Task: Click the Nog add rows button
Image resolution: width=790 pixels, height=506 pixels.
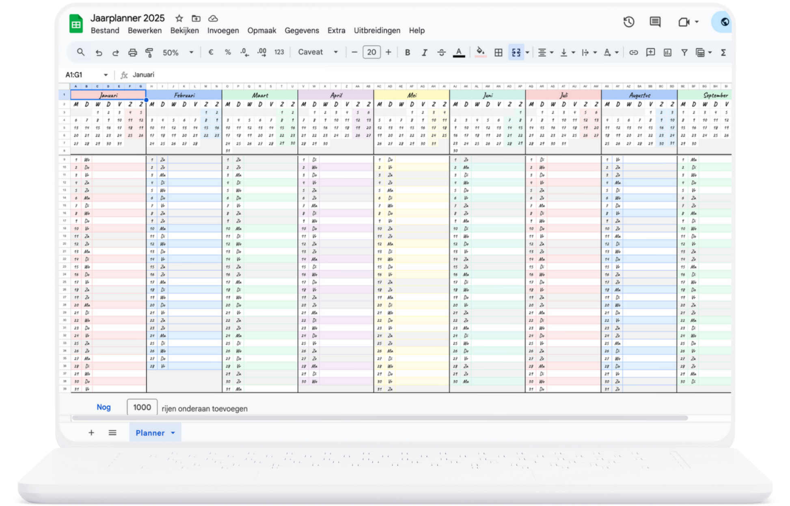Action: pos(104,407)
